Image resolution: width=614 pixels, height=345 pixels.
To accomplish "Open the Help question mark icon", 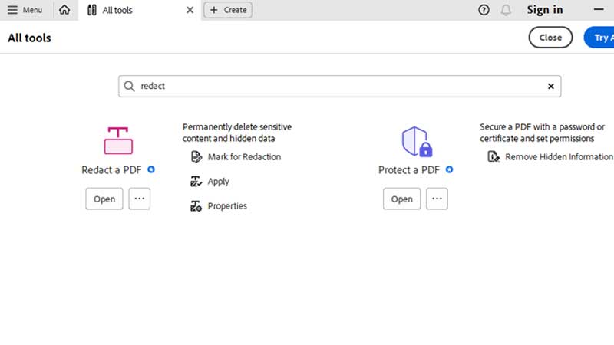I will coord(484,10).
